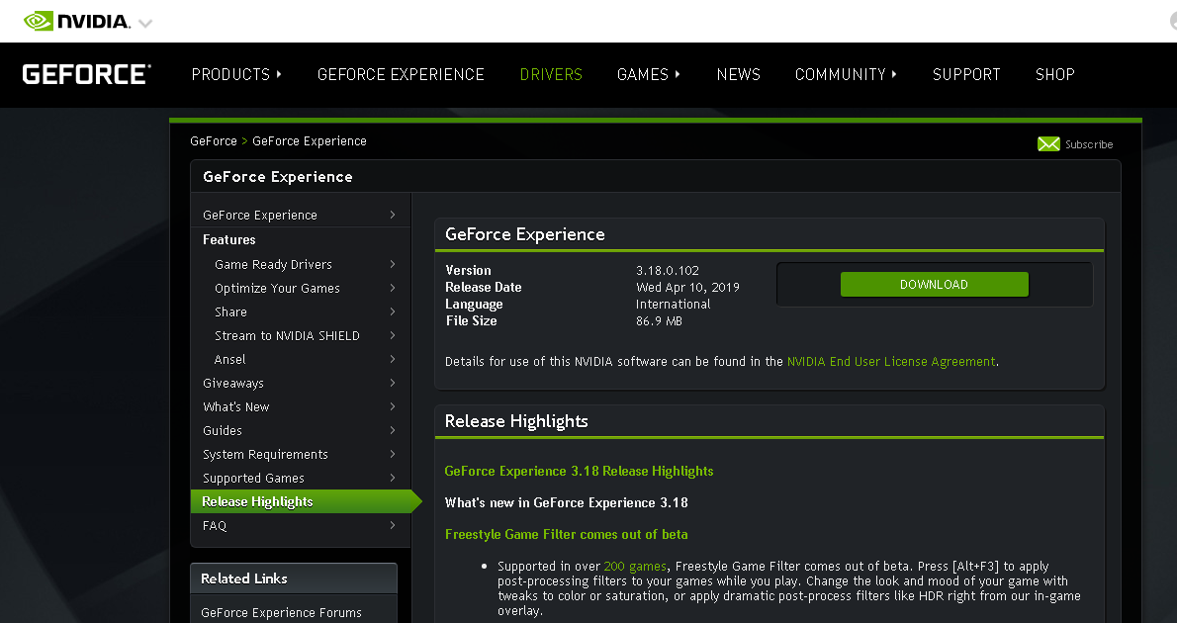This screenshot has height=623, width=1177.
Task: Click the file size 86.9 MB
Action: (x=659, y=321)
